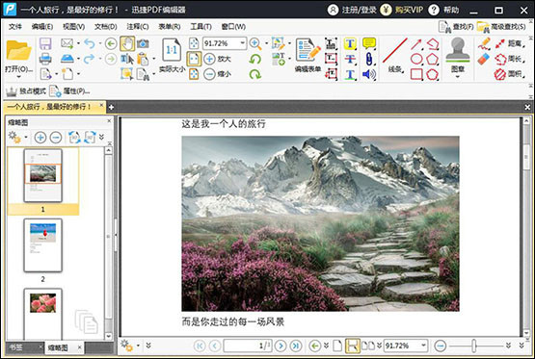This screenshot has height=359, width=535.
Task: Select the red Oval shape tool
Action: pyautogui.click(x=416, y=59)
